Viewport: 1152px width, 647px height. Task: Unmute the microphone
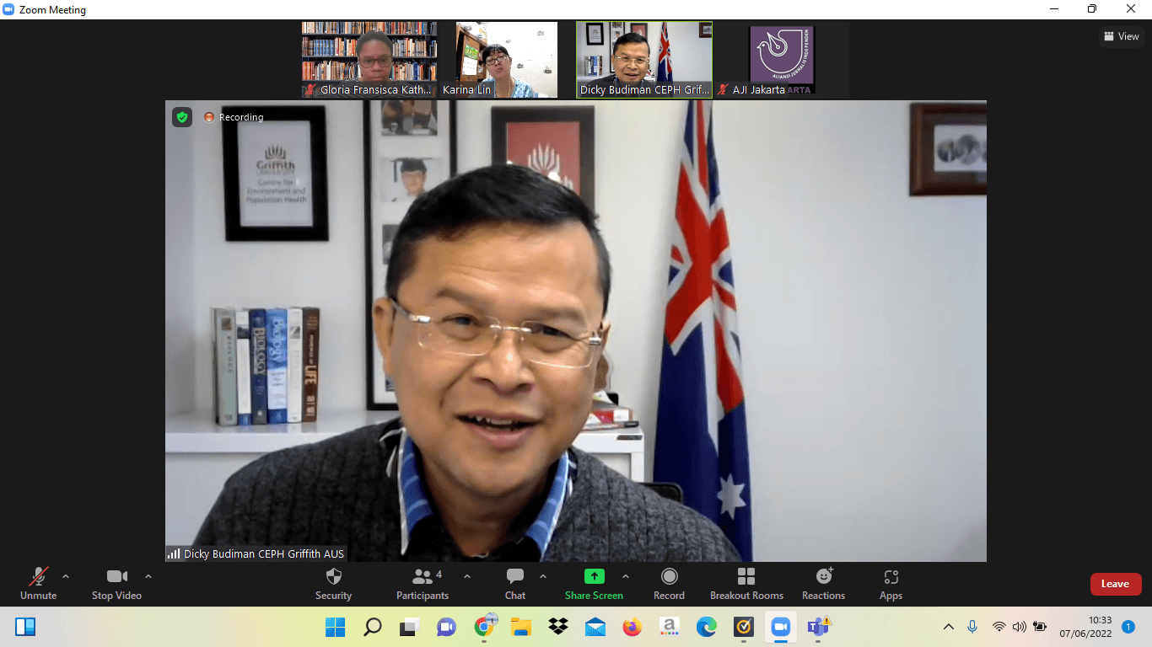pos(38,584)
